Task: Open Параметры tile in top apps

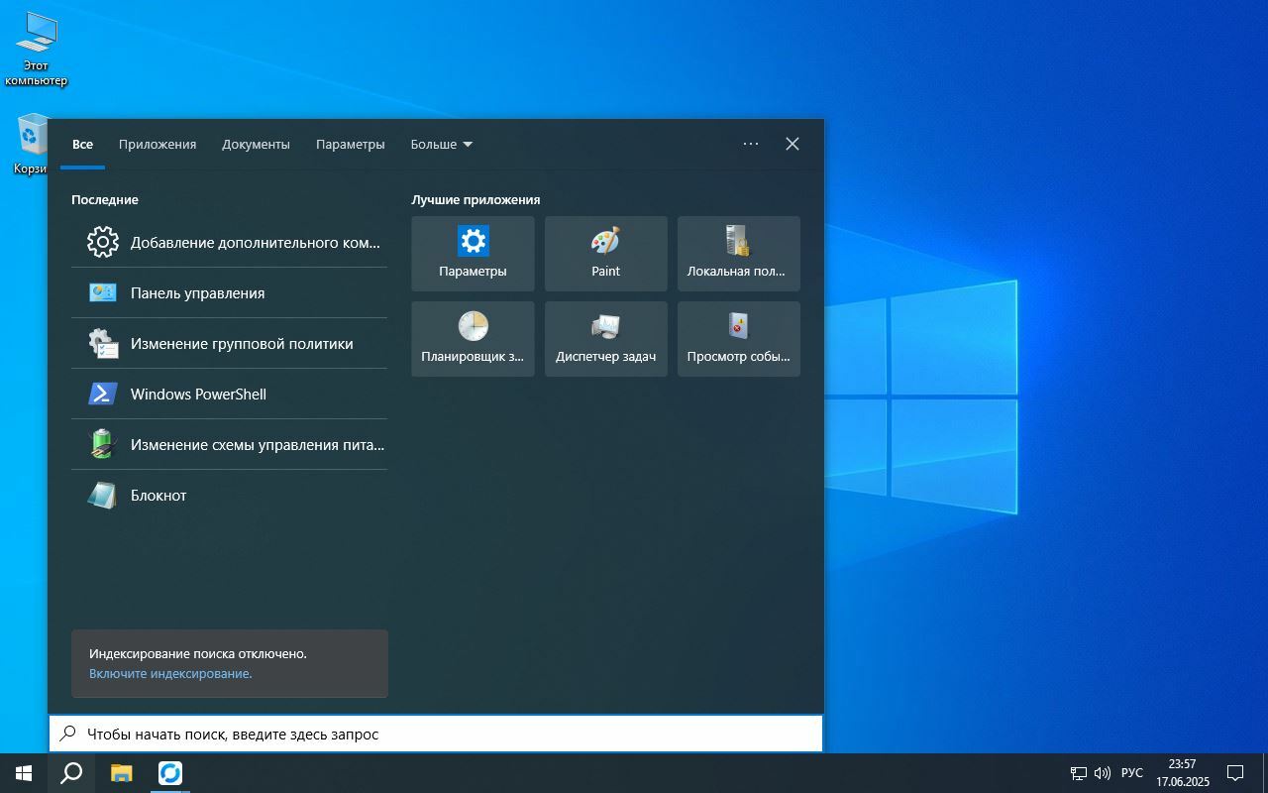Action: coord(473,253)
